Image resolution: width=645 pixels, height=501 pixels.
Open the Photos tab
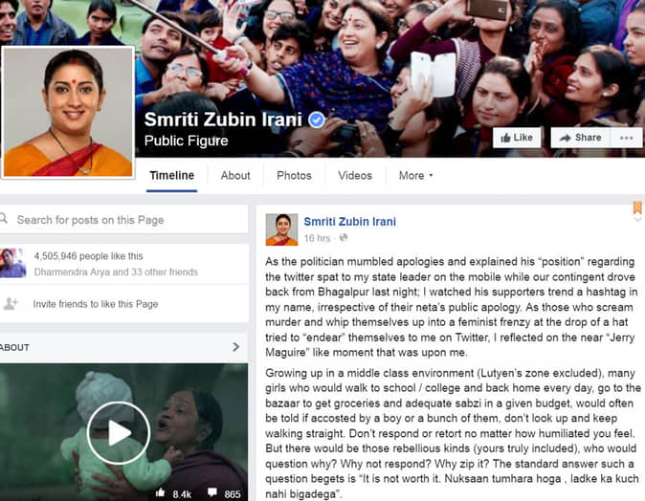(x=294, y=176)
